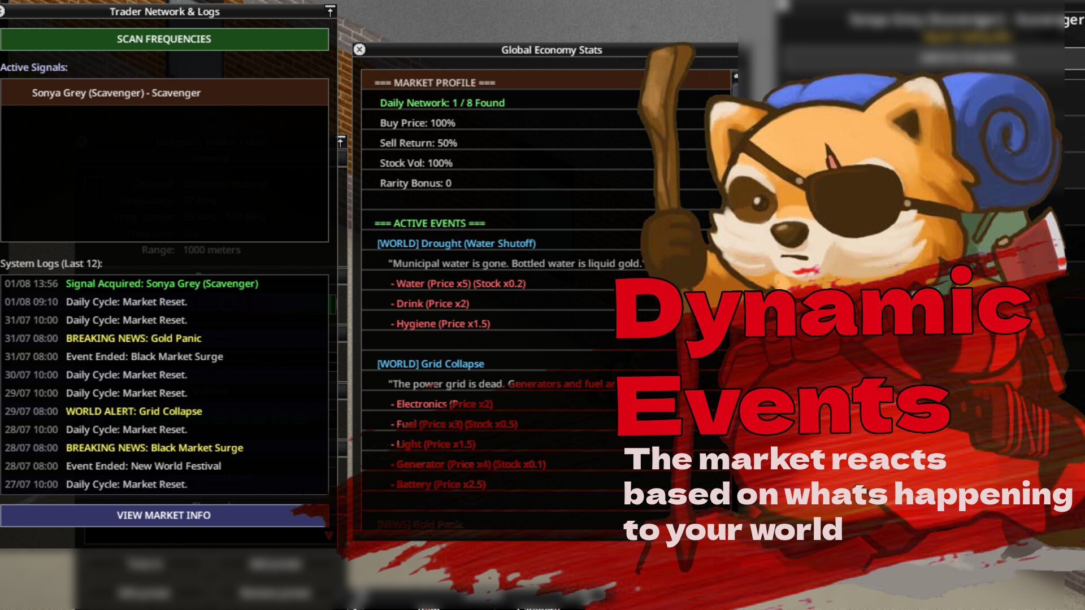
Task: Click the SCAN FREQUENCIES button
Action: click(x=164, y=39)
